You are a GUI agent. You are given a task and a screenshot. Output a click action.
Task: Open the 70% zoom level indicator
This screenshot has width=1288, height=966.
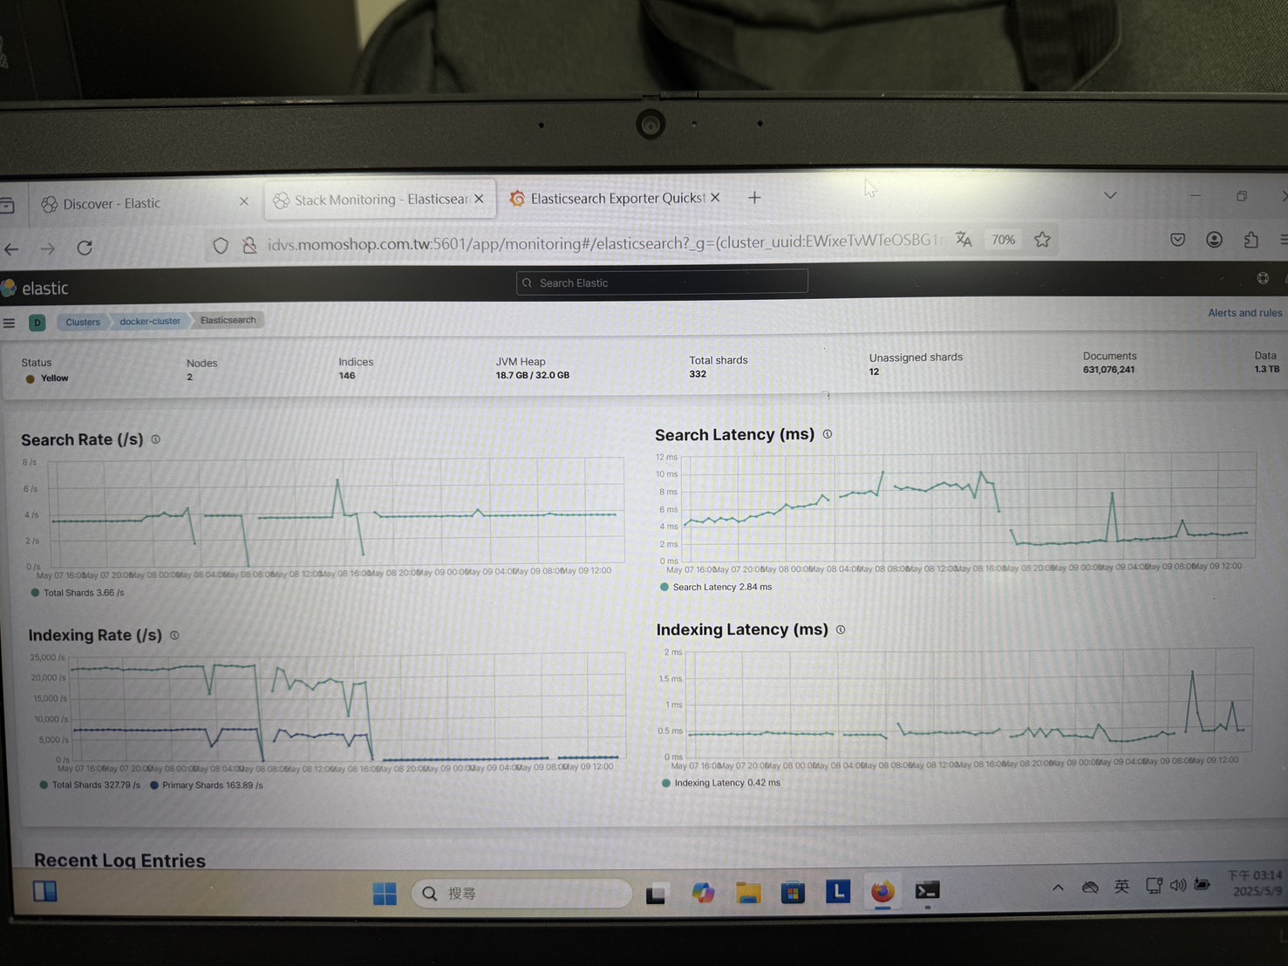(1003, 240)
